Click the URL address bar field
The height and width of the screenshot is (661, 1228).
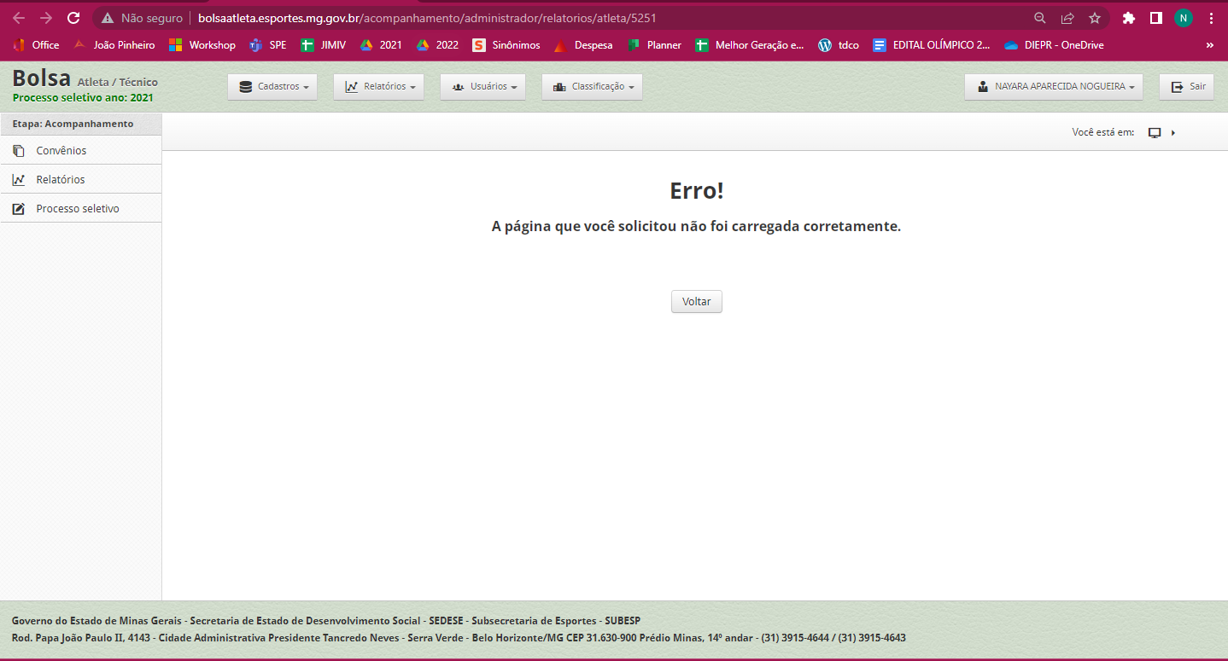coord(598,18)
